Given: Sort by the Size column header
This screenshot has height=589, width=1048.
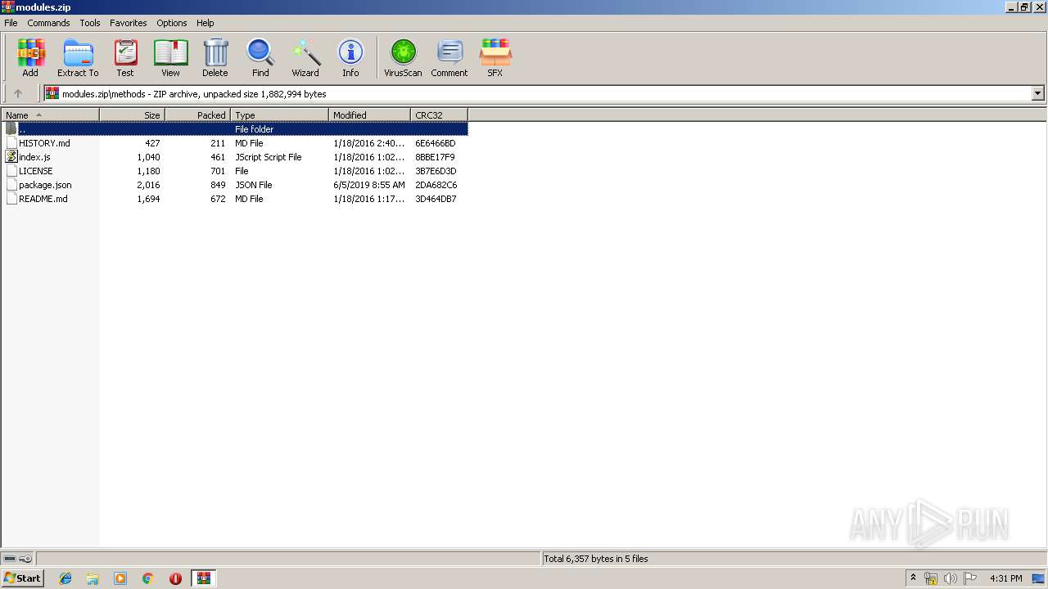Looking at the screenshot, I should 132,115.
